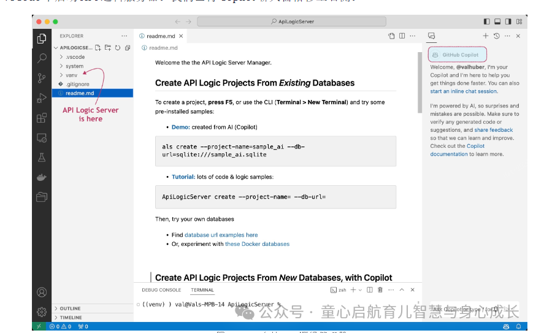This screenshot has width=536, height=333.
Task: Open editor More Actions ellipsis
Action: coord(413,36)
